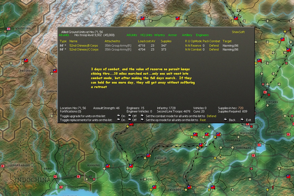Click the Load cost column header
294x196 pixels.
(x=144, y=41)
